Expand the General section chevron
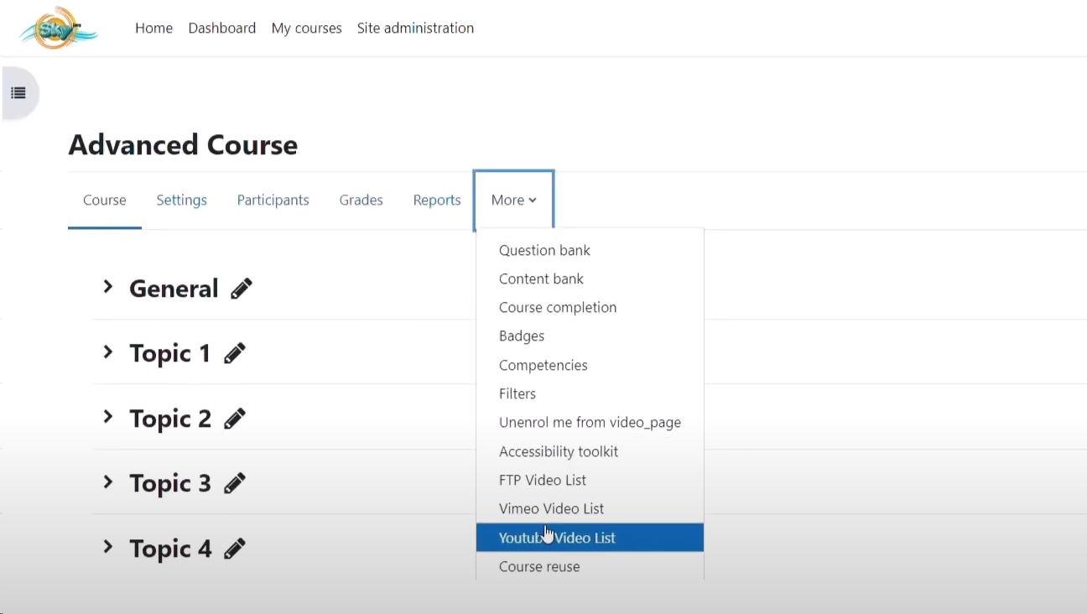The height and width of the screenshot is (614, 1087). [x=107, y=287]
